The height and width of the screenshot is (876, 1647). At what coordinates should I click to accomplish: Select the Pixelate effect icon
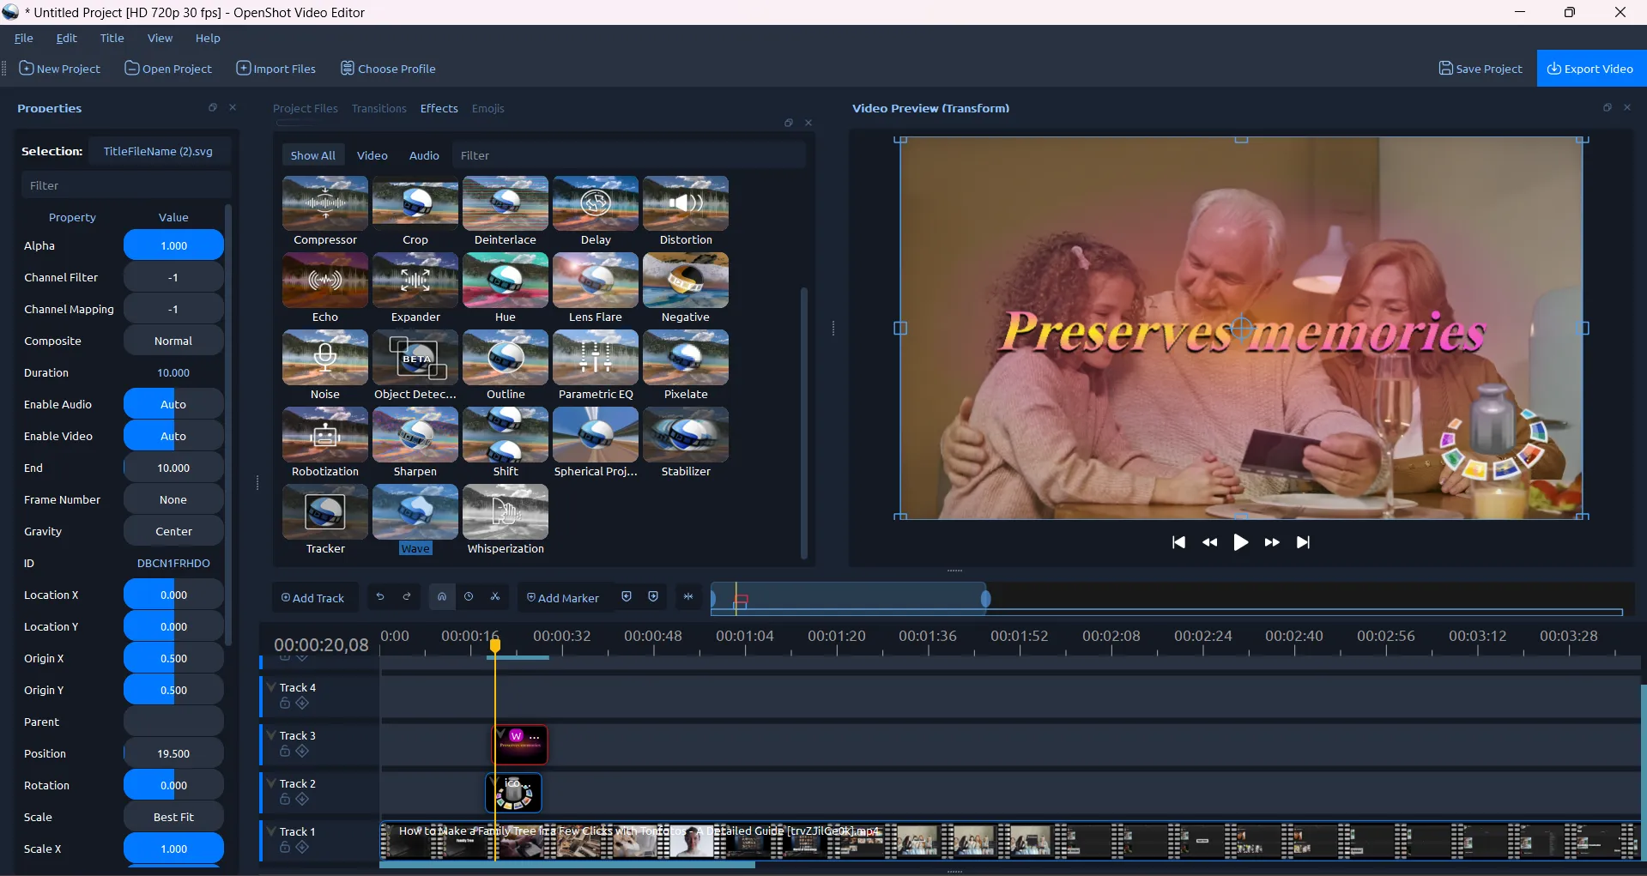coord(685,358)
